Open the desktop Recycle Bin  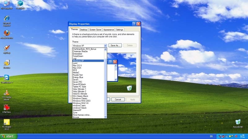tap(238, 123)
